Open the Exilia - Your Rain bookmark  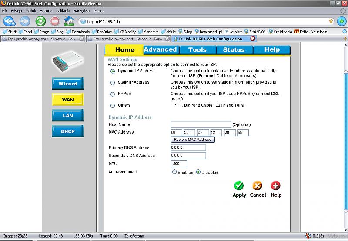[x=311, y=32]
